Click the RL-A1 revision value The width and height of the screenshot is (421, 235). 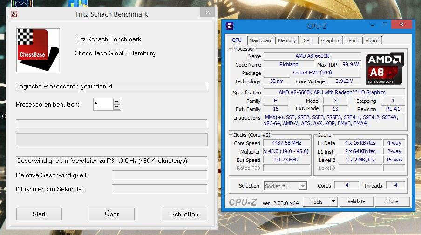(393, 109)
